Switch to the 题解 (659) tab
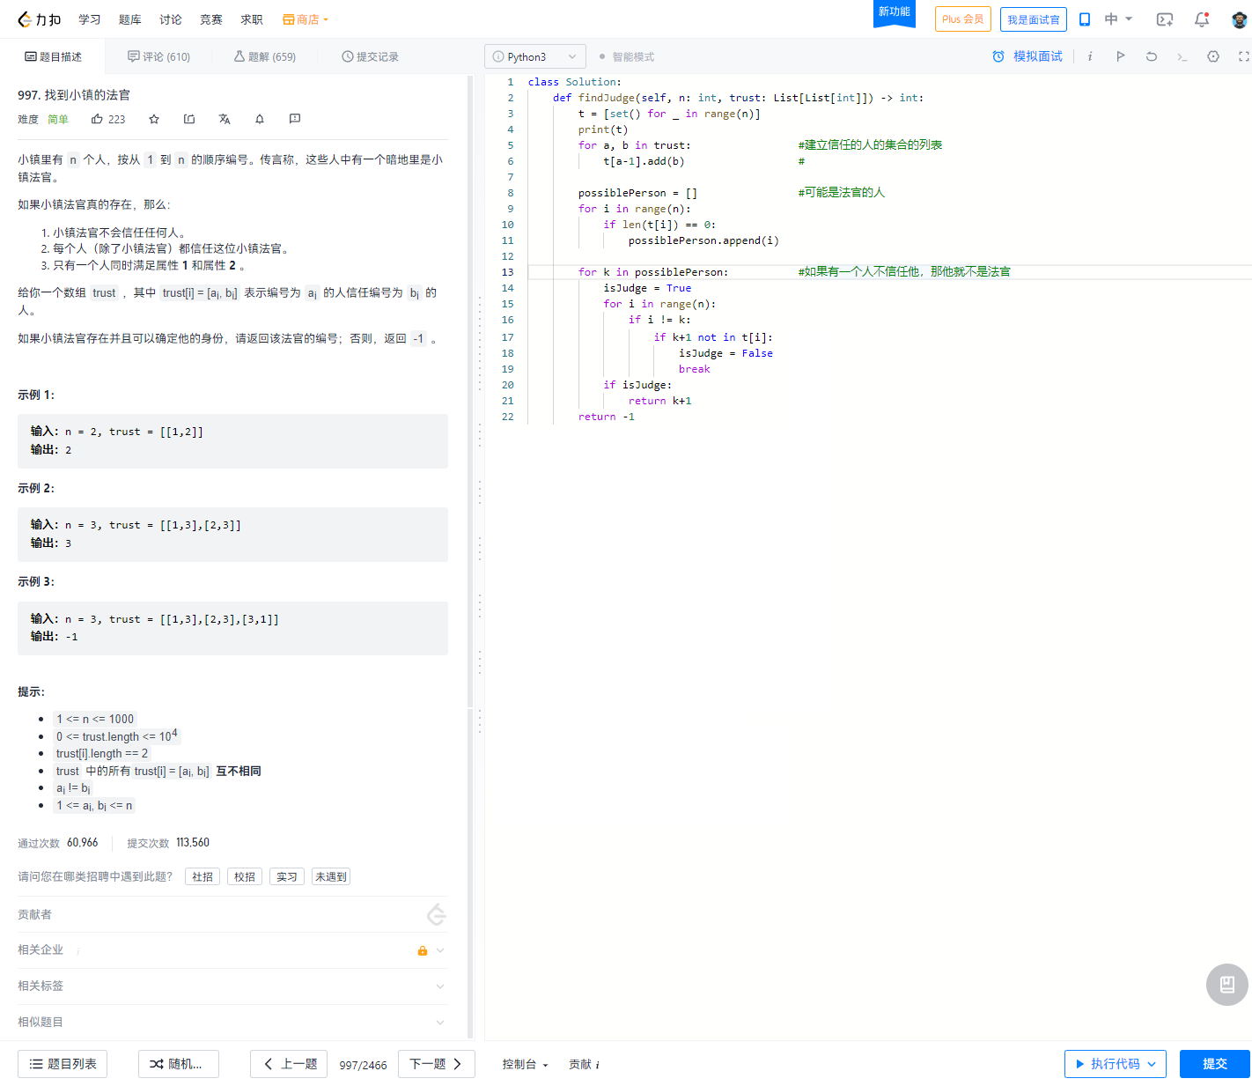Viewport: 1252px width, 1086px height. (265, 56)
